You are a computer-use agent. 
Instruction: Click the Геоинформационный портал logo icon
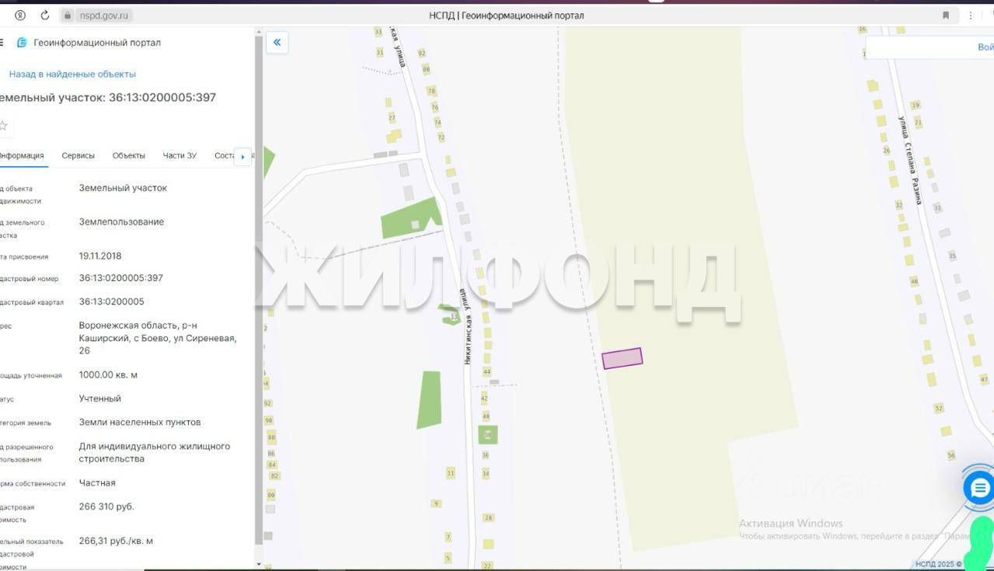click(x=22, y=43)
